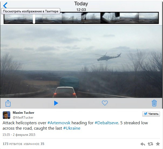This screenshot has width=163, height=149.
Task: Open the tweet timestamp 15:35 - 2 февраля 2015
Action: pos(19,135)
